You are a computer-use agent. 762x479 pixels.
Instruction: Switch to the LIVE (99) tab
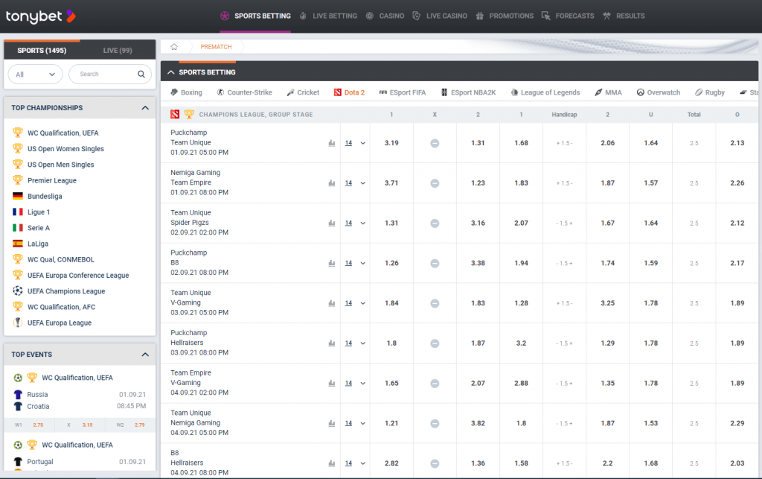click(x=116, y=50)
